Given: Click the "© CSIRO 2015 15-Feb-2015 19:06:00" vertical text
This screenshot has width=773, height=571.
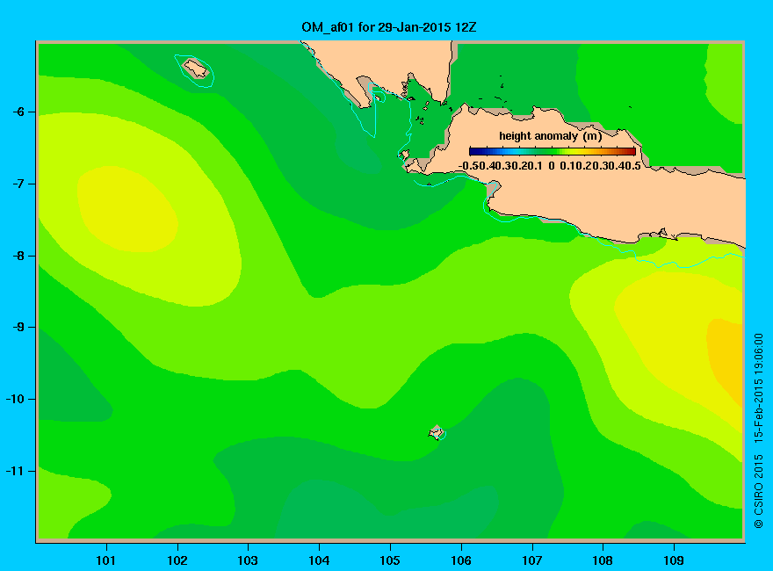Looking at the screenshot, I should click(758, 430).
